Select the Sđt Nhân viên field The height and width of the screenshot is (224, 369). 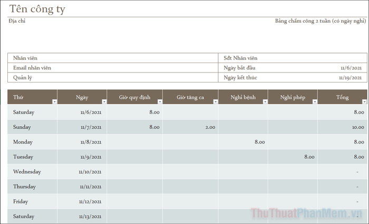pos(293,58)
